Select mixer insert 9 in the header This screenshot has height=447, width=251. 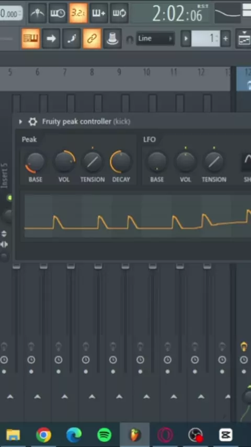(119, 72)
